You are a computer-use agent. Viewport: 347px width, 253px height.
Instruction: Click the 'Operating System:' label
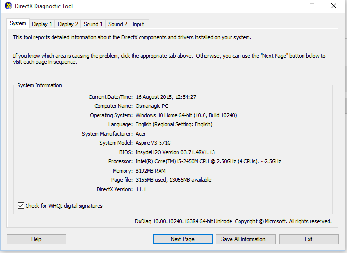click(x=111, y=115)
